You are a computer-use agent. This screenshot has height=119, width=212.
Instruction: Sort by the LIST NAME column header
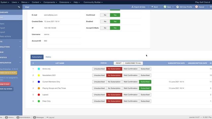(60, 63)
